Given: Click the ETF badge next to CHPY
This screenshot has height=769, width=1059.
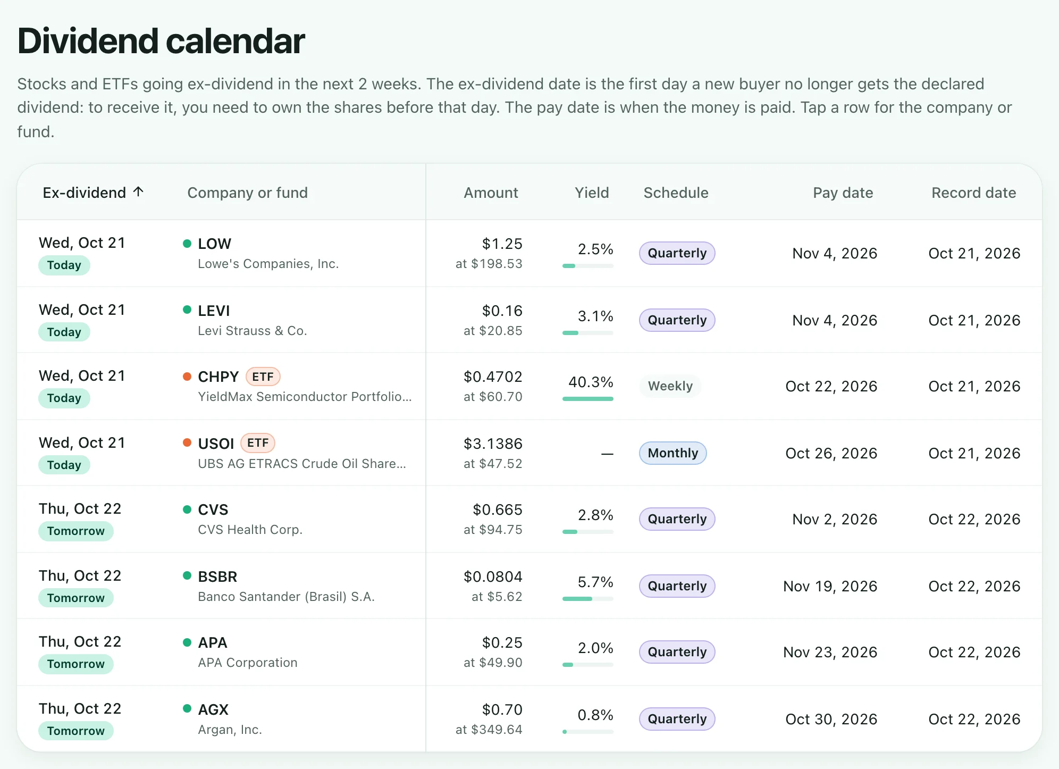Looking at the screenshot, I should pyautogui.click(x=263, y=377).
